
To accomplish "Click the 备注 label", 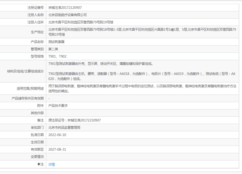I will click(x=40, y=120).
